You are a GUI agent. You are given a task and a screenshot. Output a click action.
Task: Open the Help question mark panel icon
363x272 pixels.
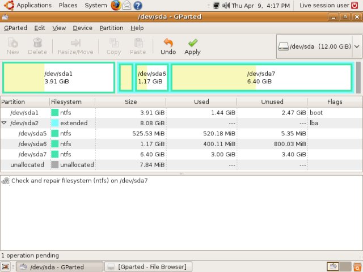tap(138, 5)
